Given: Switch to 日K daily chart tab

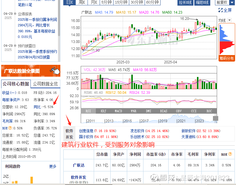Looking at the screenshot, I should pyautogui.click(x=69, y=2).
